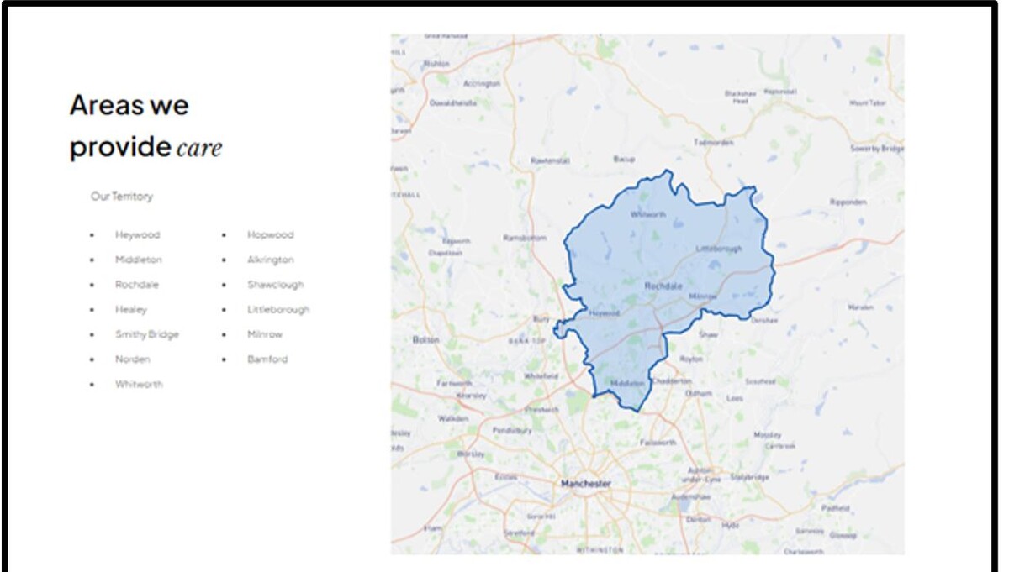
Task: Select the Bolton label on the map
Action: [x=426, y=340]
